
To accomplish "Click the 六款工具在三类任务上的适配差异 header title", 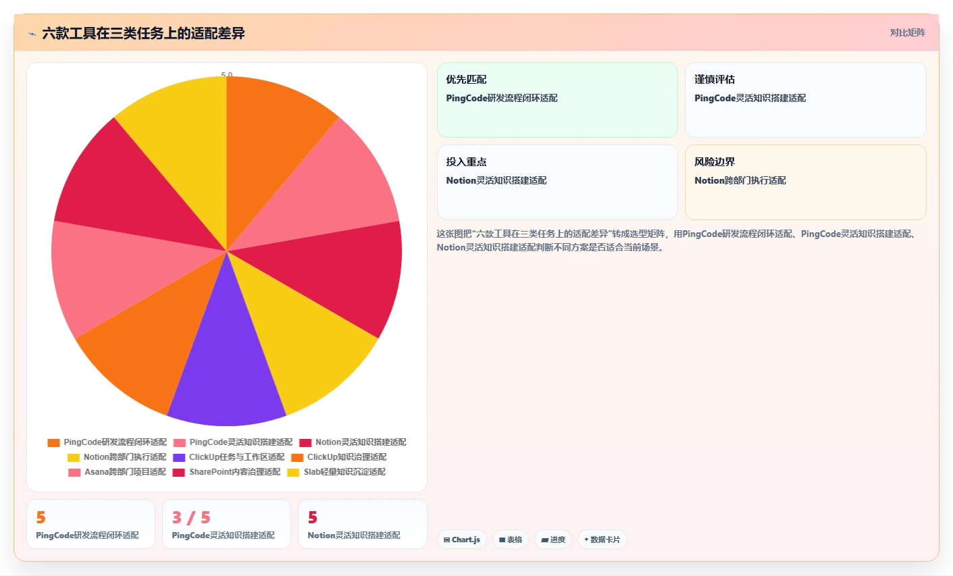I will click(143, 33).
